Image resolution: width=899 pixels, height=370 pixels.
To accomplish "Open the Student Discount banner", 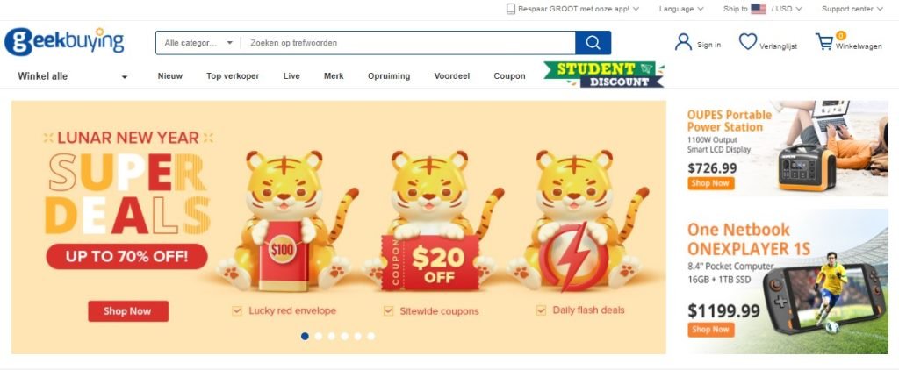I will tap(604, 75).
